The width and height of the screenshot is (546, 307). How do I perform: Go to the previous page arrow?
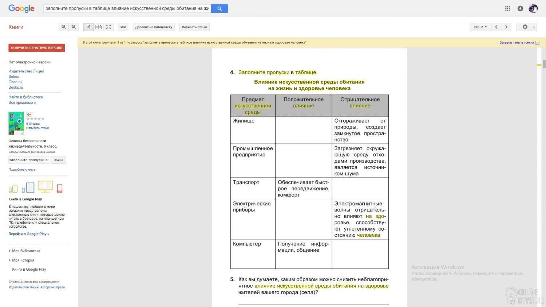496,27
